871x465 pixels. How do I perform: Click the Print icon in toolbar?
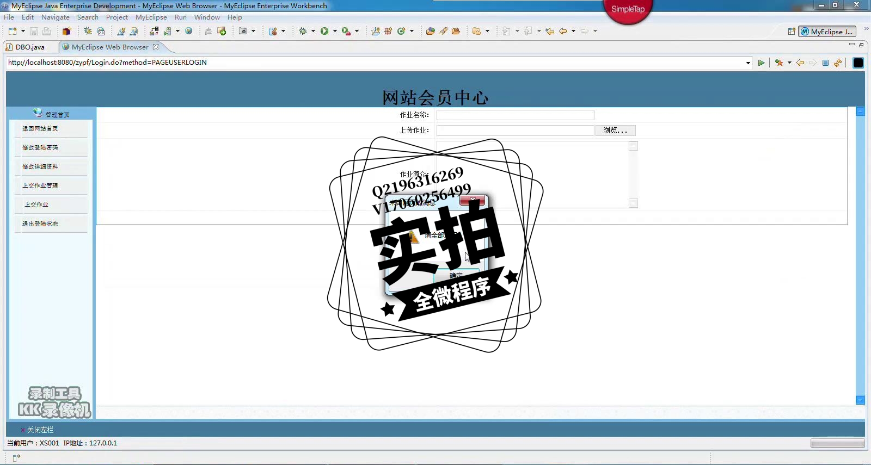coord(47,31)
